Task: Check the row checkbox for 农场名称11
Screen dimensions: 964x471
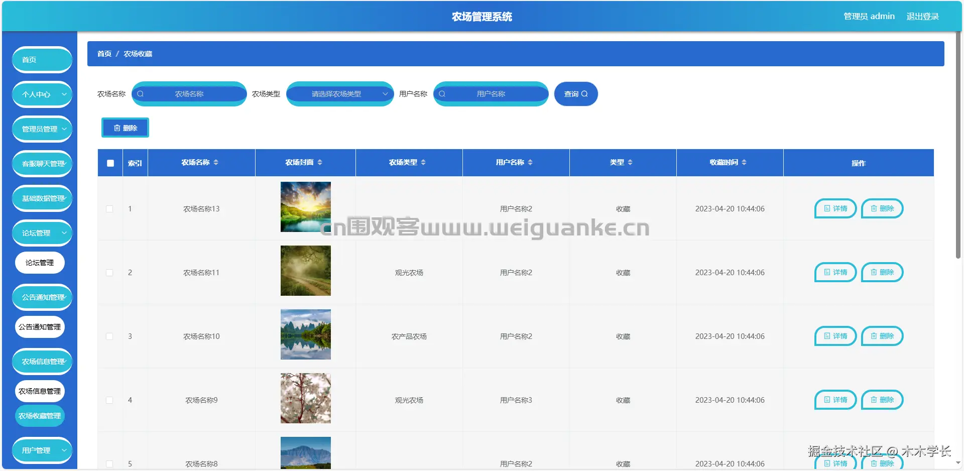Action: coord(109,273)
